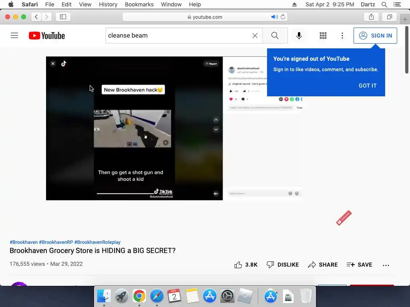
Task: Click the eject icon in menu bar
Action: pos(294,4)
